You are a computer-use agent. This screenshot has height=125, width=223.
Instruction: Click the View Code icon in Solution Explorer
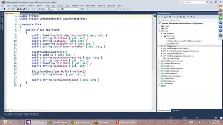click(x=188, y=17)
